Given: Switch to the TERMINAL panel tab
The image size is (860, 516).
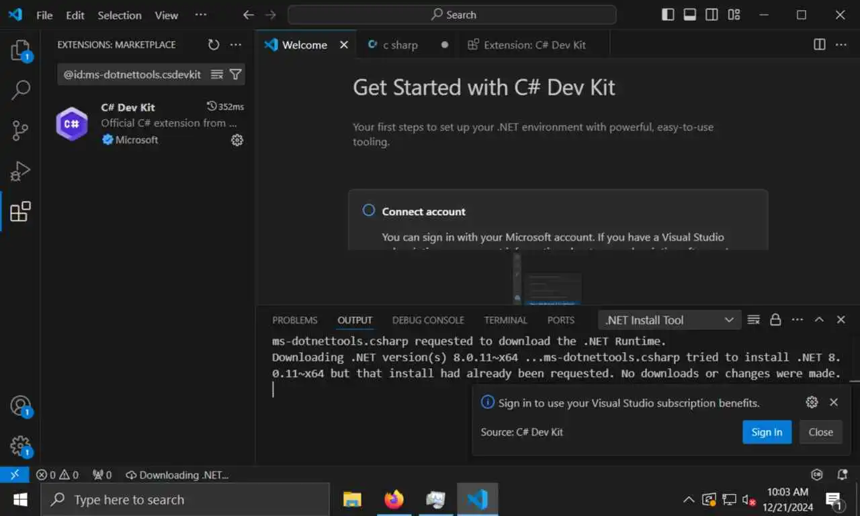Looking at the screenshot, I should (505, 320).
